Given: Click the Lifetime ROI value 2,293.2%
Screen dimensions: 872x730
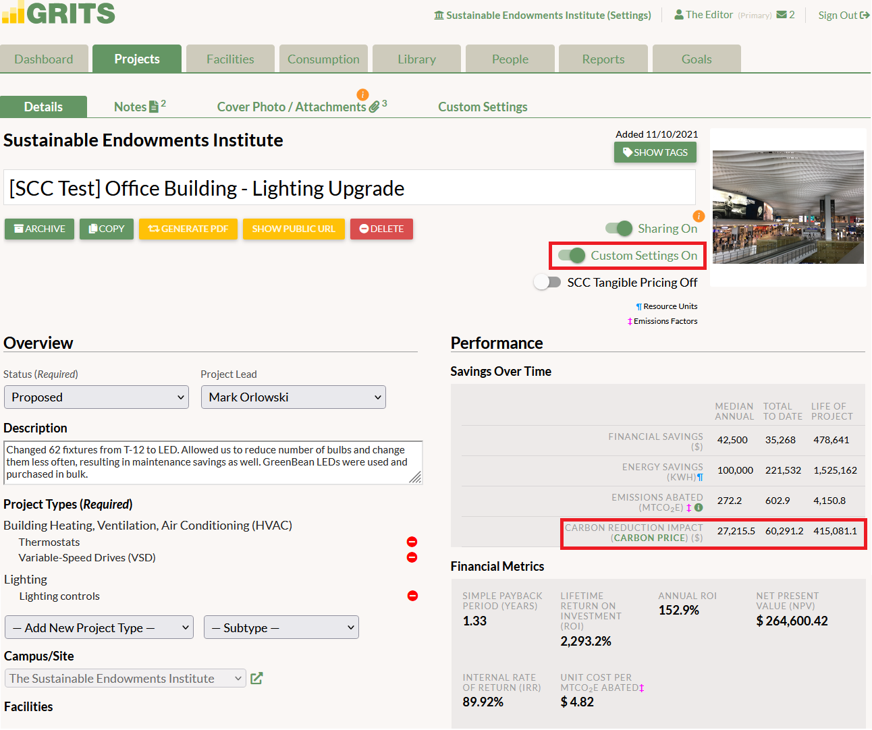Looking at the screenshot, I should point(586,641).
